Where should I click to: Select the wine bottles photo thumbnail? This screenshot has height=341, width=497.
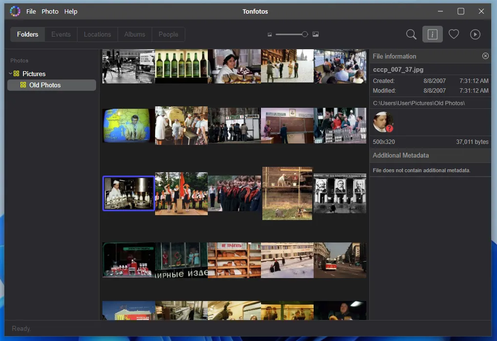[x=181, y=66]
